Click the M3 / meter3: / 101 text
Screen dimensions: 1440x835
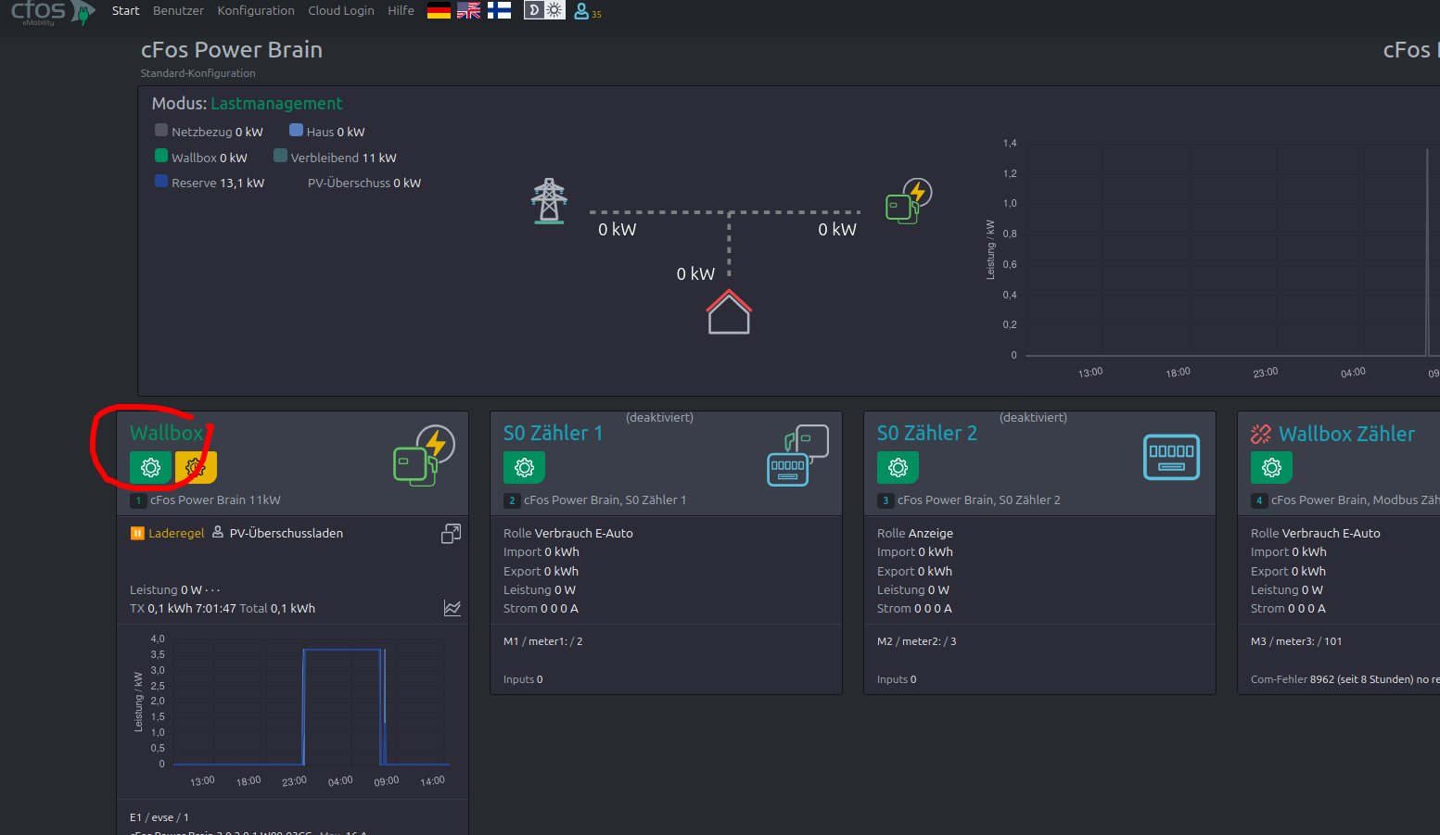click(x=1296, y=641)
